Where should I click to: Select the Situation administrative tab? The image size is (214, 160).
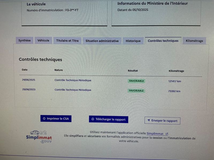102,41
